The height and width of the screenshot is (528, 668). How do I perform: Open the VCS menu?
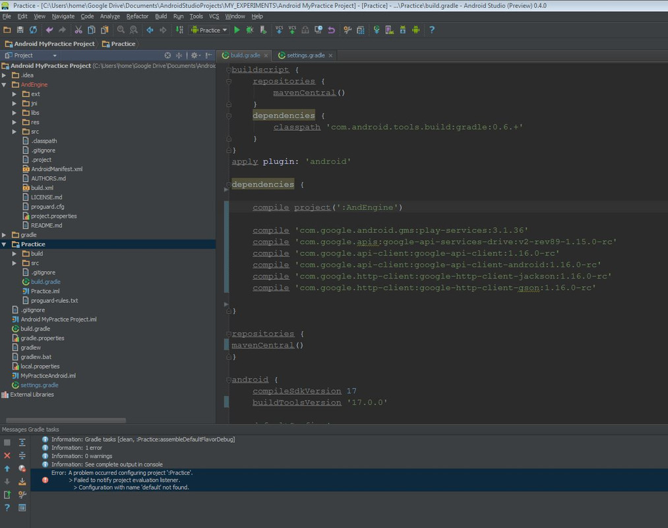tap(214, 16)
